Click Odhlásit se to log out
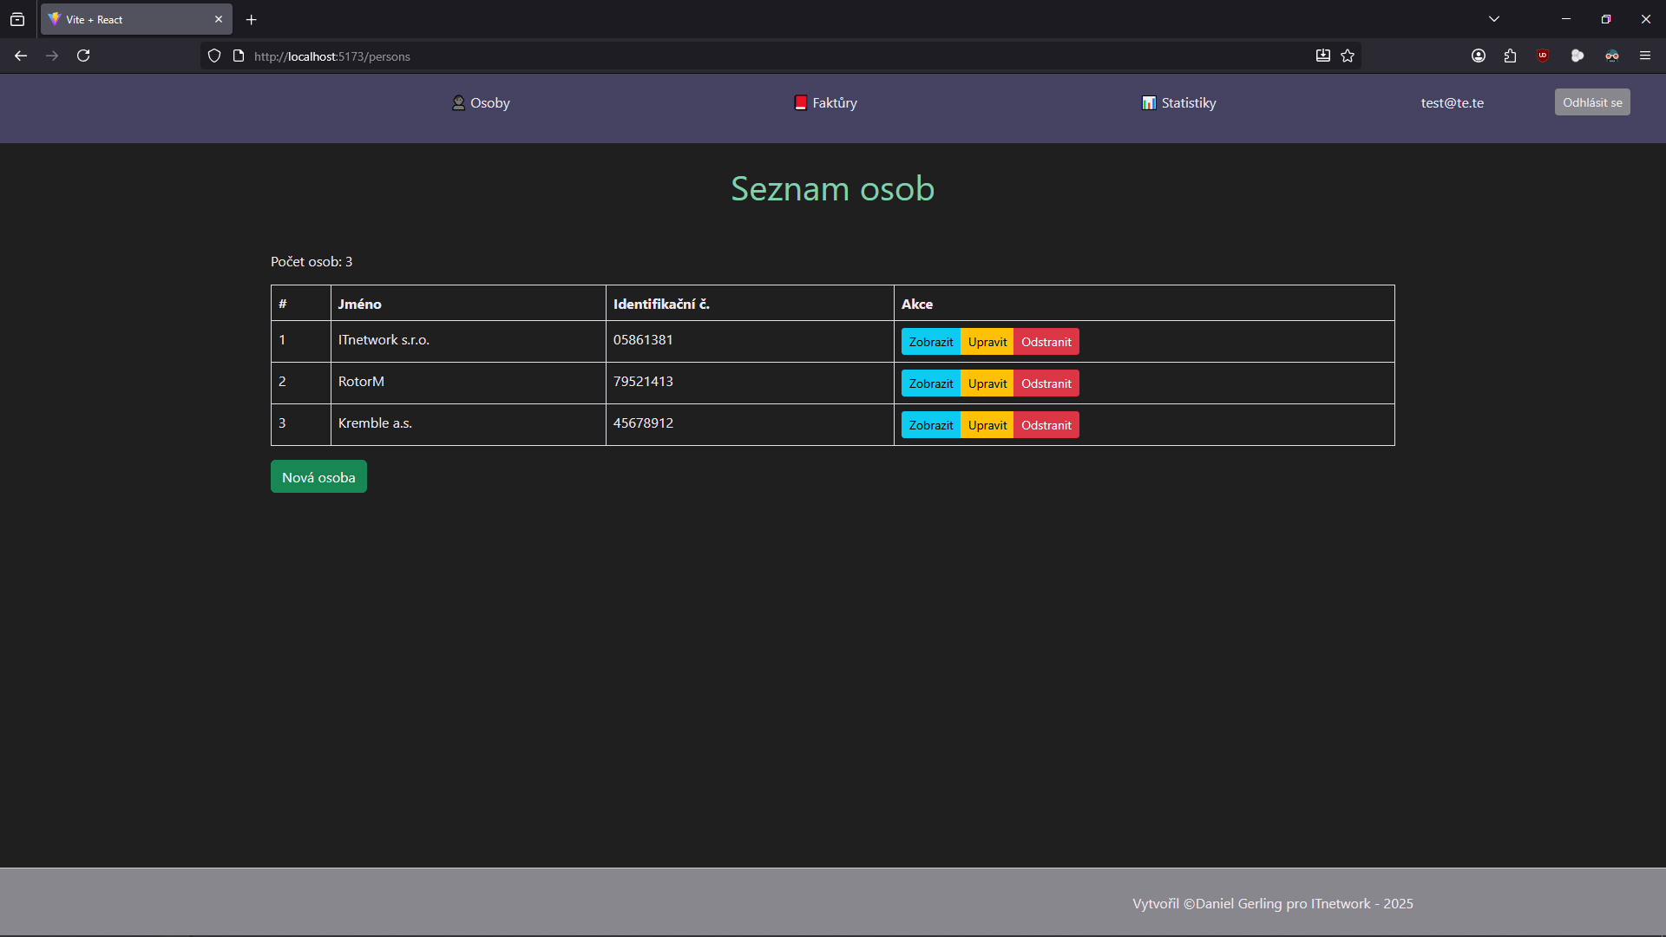 click(1591, 102)
